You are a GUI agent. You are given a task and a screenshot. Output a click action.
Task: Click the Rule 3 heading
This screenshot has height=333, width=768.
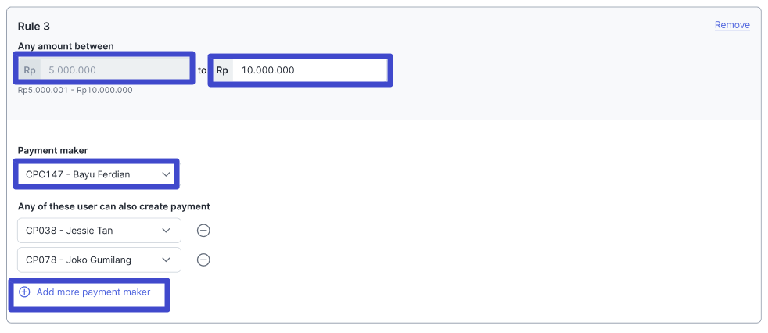pyautogui.click(x=34, y=27)
